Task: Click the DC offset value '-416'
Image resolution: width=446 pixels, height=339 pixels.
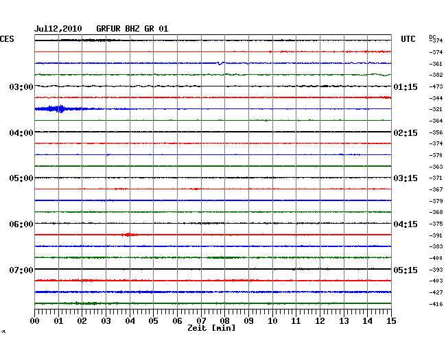Action: point(436,304)
